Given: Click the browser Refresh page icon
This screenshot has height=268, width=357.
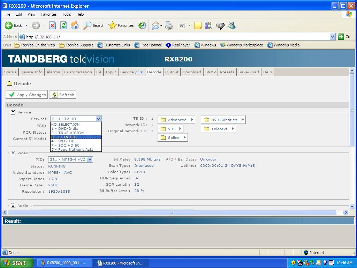Looking at the screenshot, I should (63, 25).
